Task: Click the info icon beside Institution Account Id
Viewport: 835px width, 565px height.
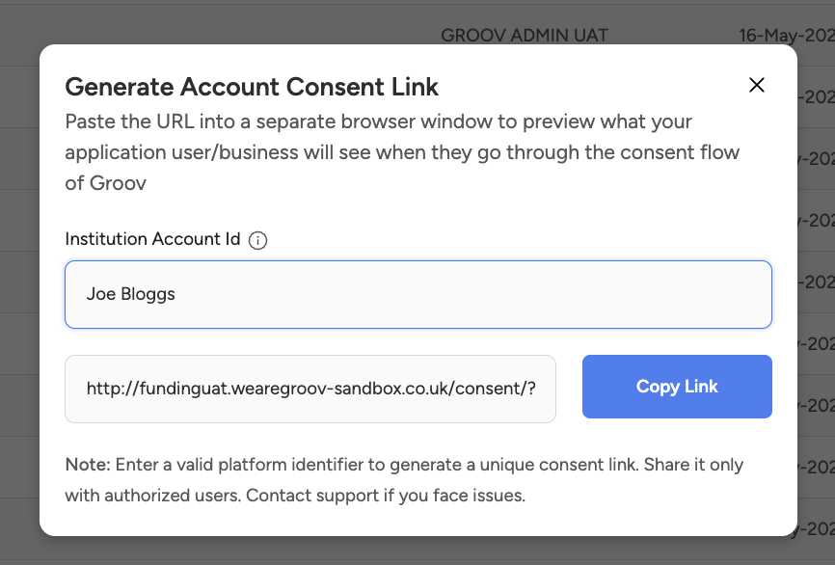Action: pos(257,240)
